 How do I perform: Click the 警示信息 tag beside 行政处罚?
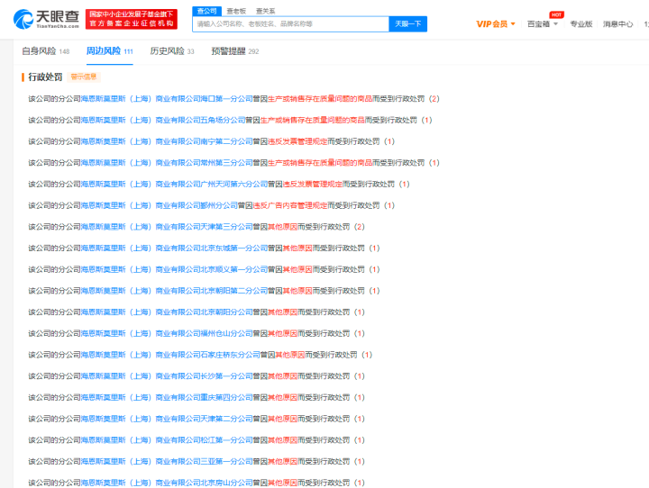click(84, 77)
